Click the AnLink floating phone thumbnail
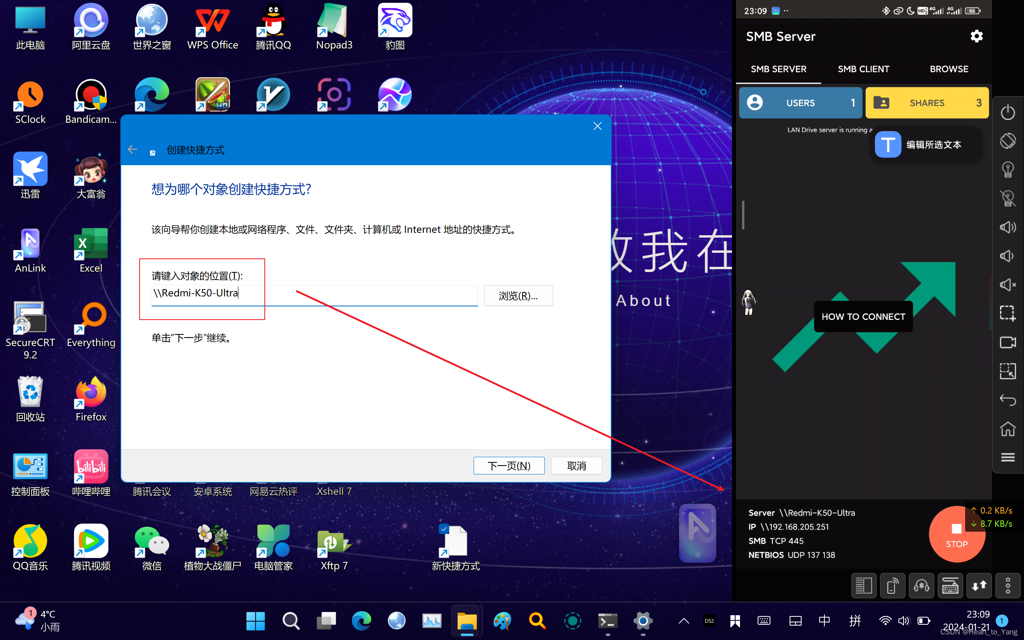The image size is (1024, 640). (x=697, y=533)
